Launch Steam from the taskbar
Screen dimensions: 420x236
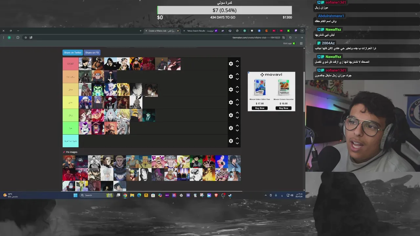point(230,195)
